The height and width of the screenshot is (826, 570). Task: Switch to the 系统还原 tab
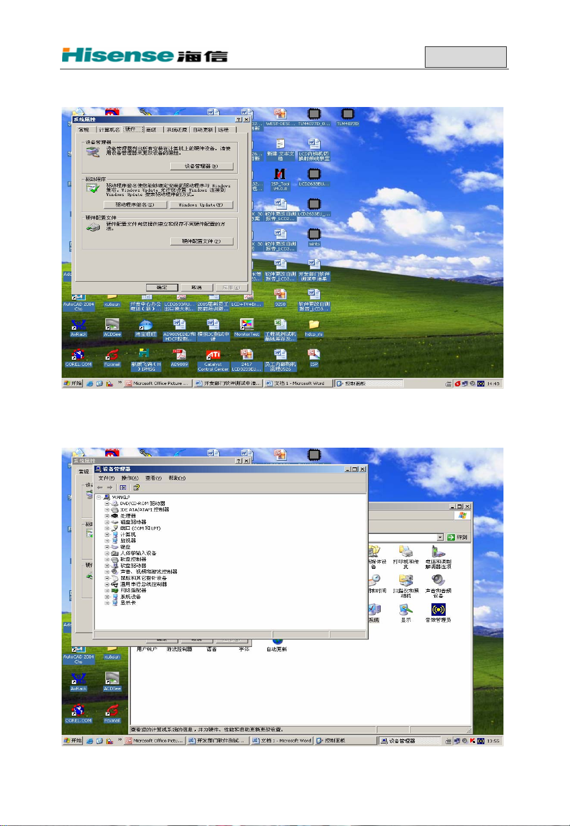pyautogui.click(x=177, y=130)
